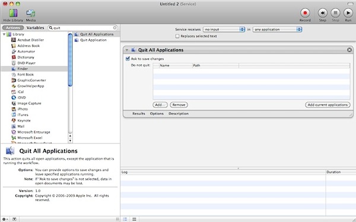Choose Quit All Applications action result
This screenshot has height=222, width=356.
point(97,34)
